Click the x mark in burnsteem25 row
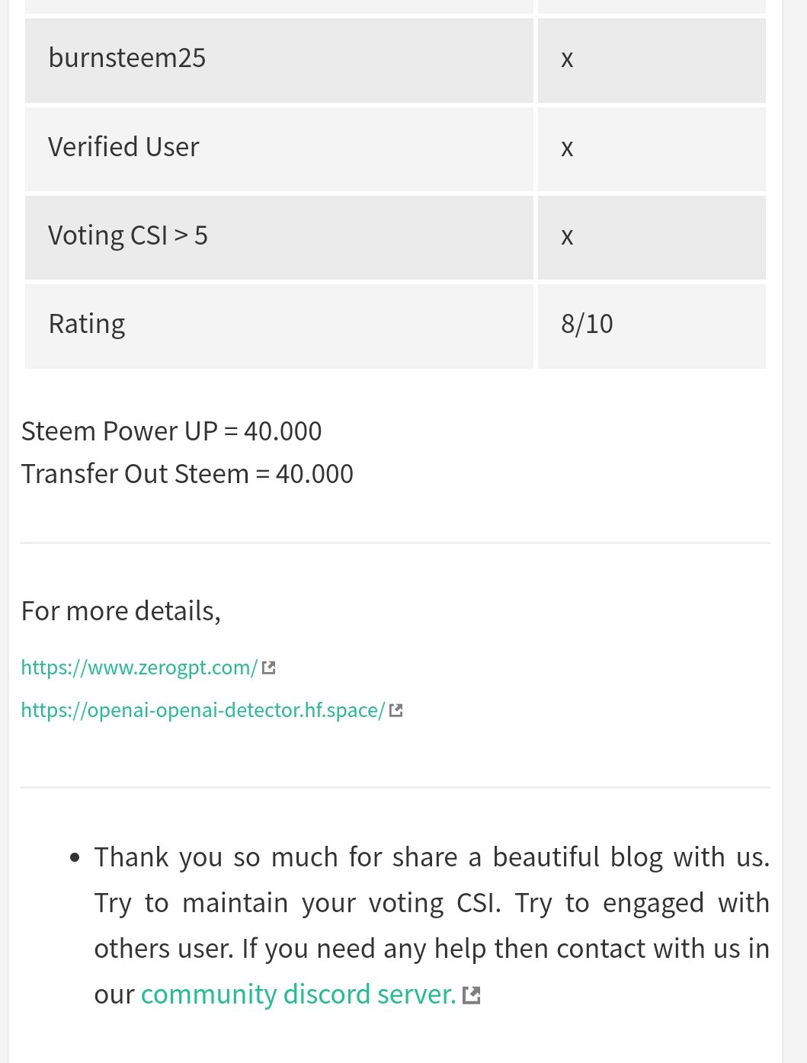The image size is (807, 1063). [567, 59]
